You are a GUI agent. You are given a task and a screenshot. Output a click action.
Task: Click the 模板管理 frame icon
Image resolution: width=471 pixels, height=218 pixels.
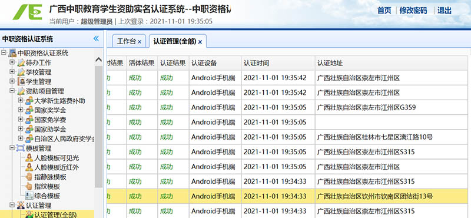pos(21,148)
